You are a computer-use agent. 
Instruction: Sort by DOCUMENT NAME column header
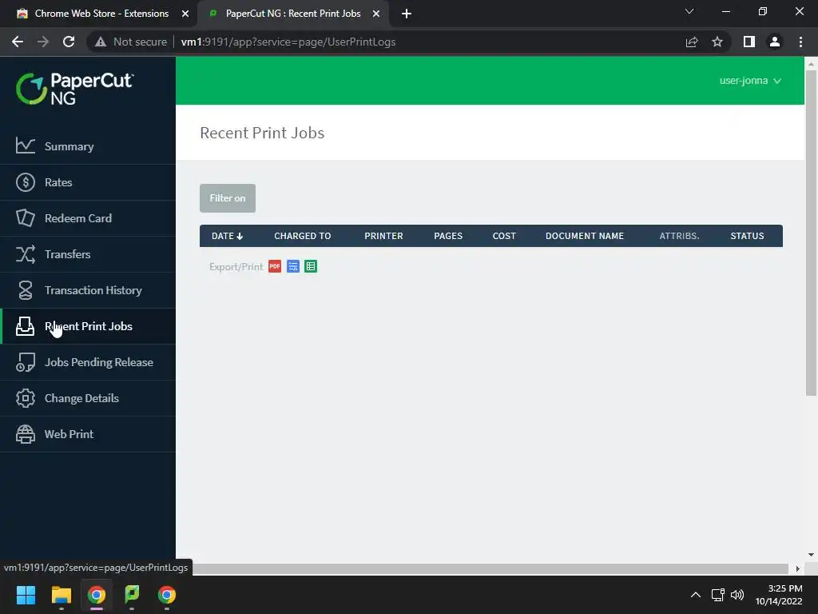[x=584, y=236]
